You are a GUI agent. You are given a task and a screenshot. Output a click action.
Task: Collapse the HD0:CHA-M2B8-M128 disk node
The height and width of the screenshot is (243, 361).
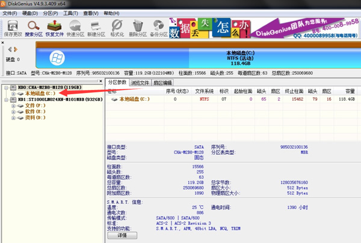coord(5,87)
